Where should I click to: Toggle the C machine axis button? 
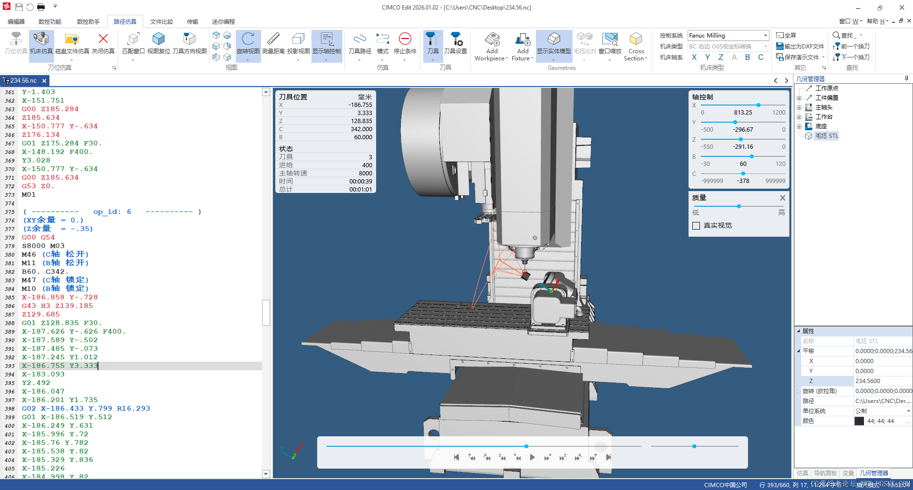point(761,58)
